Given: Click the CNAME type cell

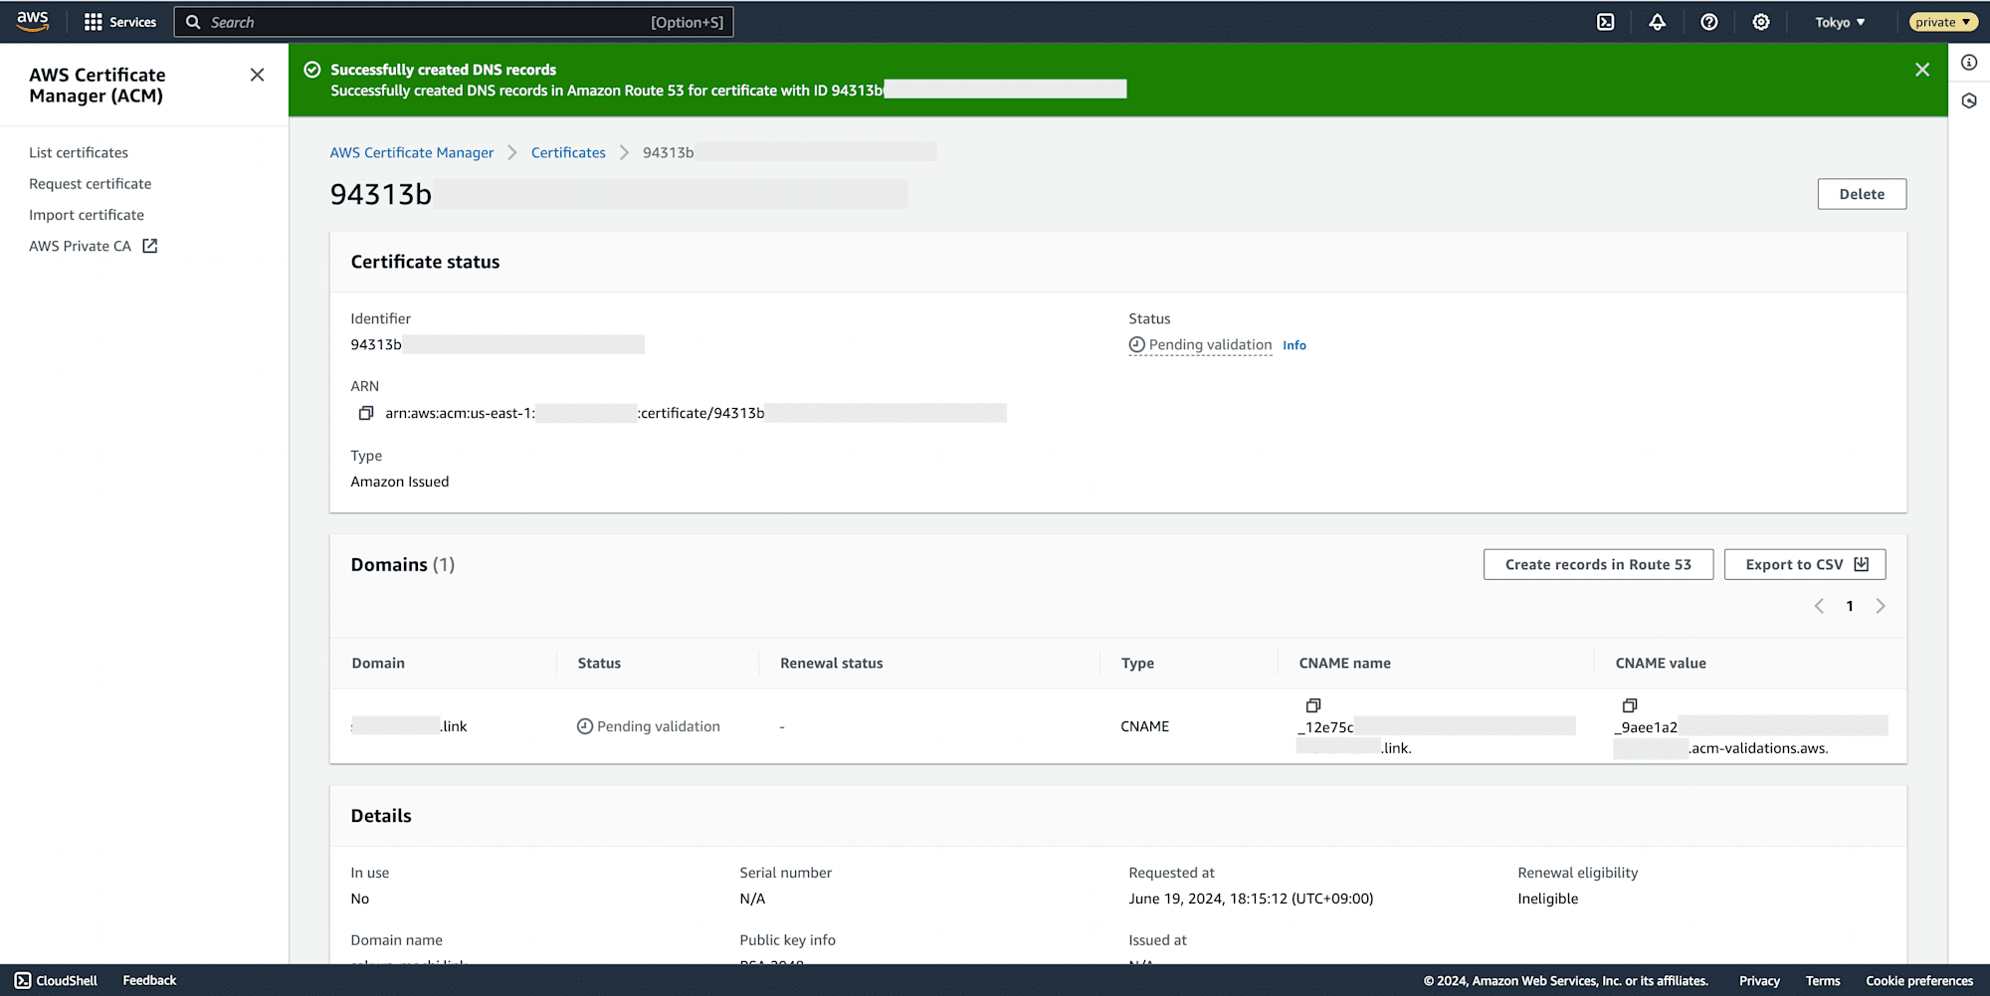Looking at the screenshot, I should pyautogui.click(x=1145, y=726).
